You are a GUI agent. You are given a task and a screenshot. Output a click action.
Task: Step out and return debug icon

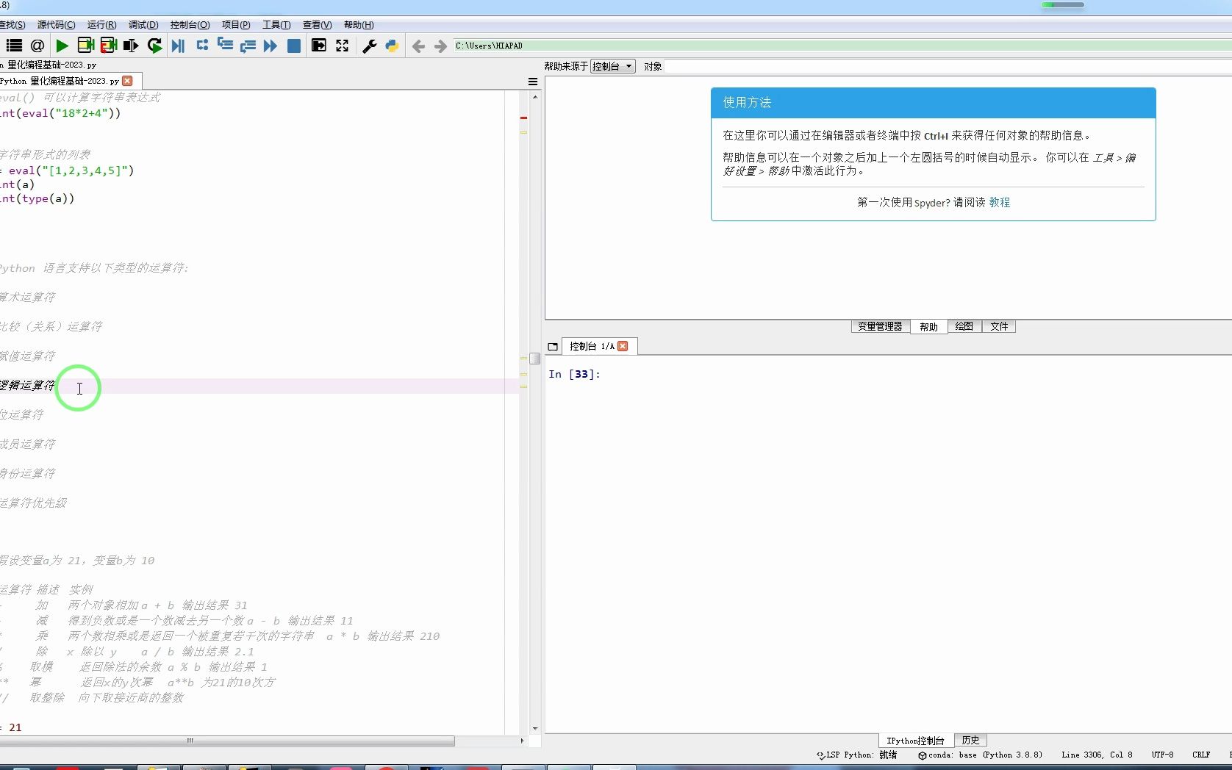[x=248, y=46]
